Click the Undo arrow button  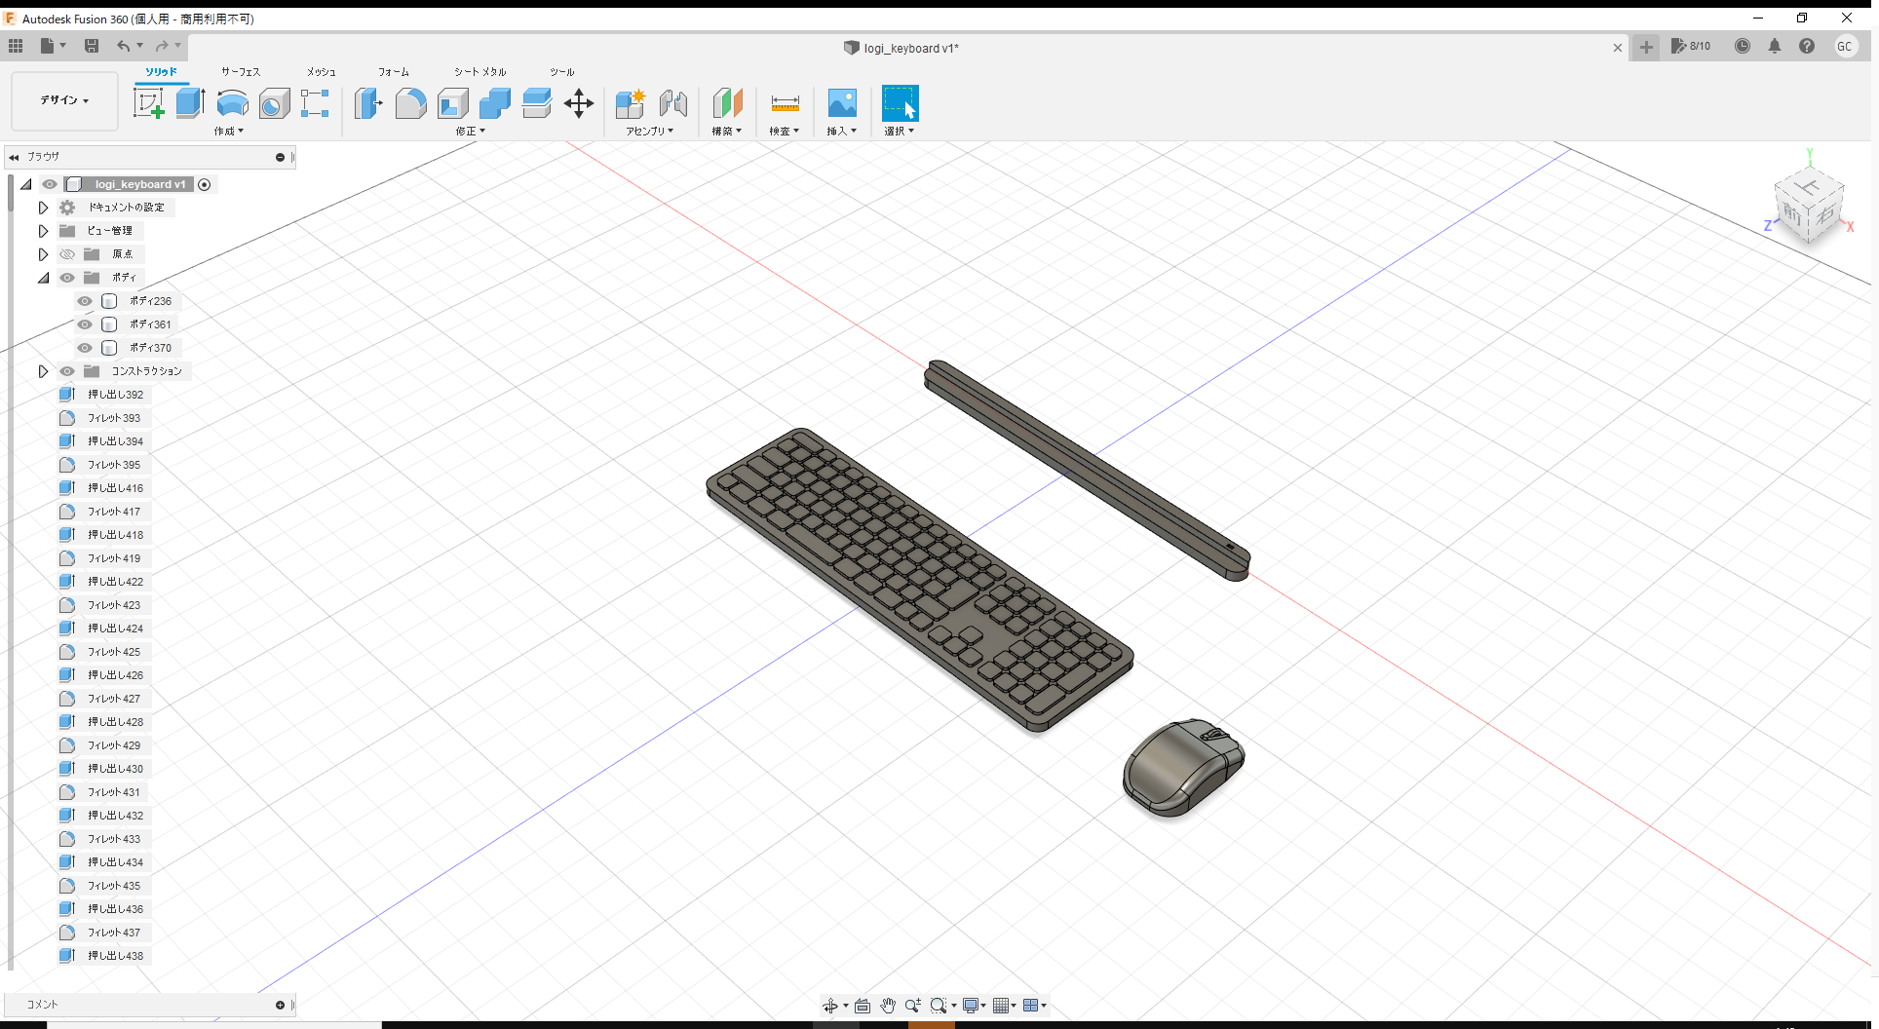click(124, 46)
